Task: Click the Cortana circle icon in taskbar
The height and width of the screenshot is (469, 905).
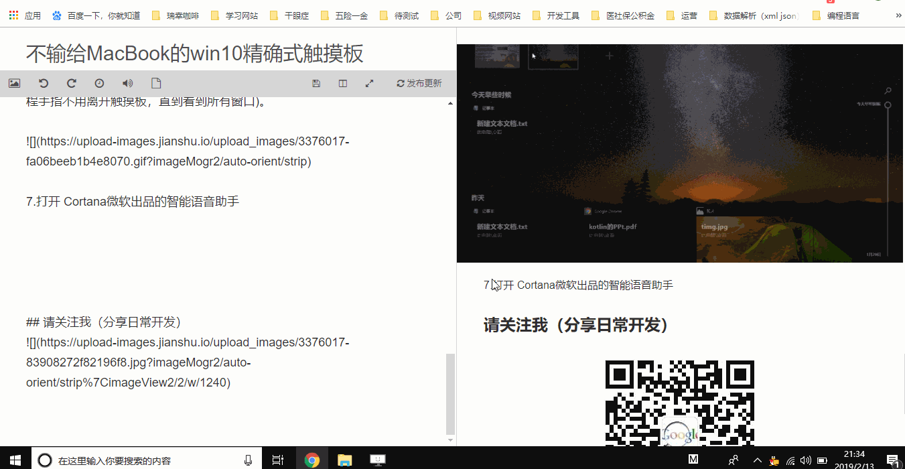Action: (45, 460)
